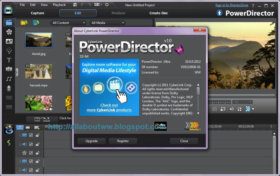The width and height of the screenshot is (280, 176).
Task: Open the Playback menu
Action: click(x=59, y=5)
